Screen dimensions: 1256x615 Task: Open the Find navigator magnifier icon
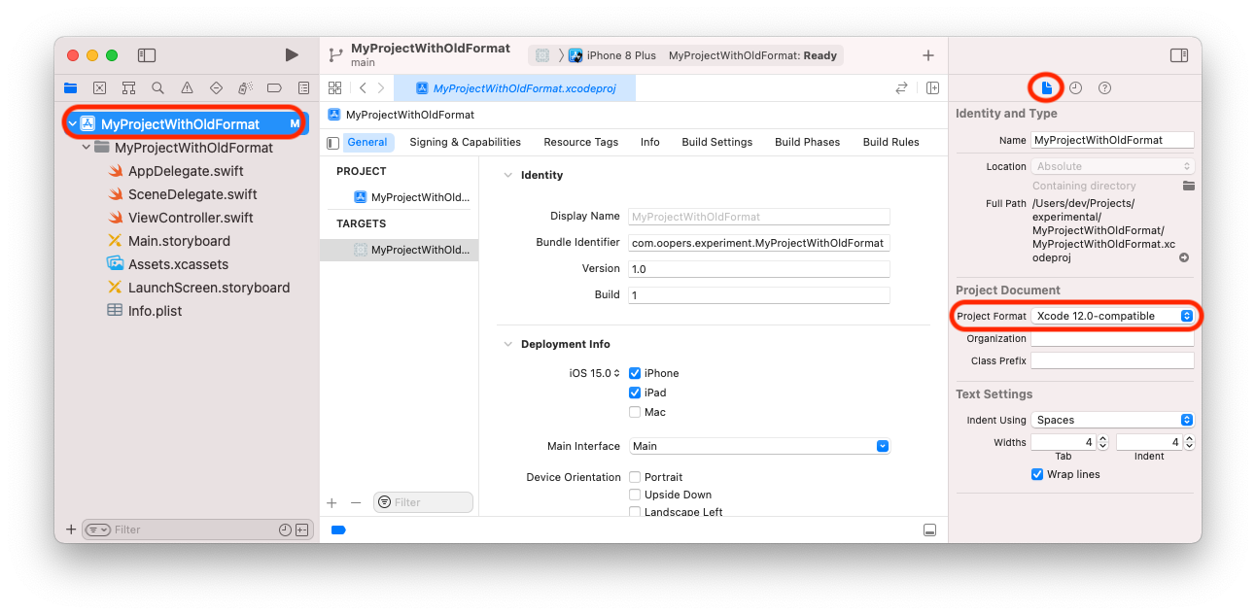pos(157,87)
